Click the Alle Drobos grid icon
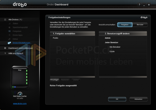The width and height of the screenshot is (156, 110). tap(5, 20)
